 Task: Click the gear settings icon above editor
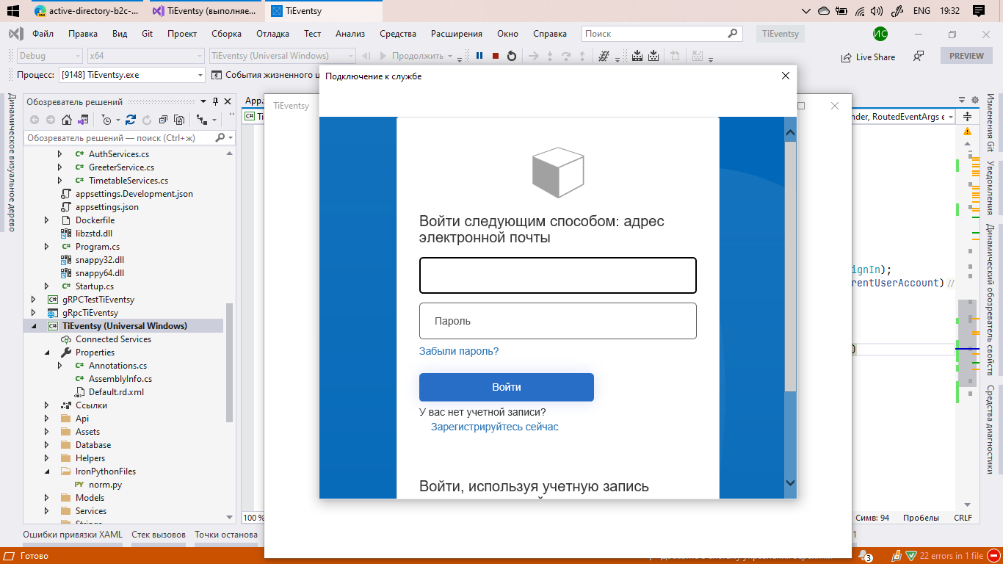(x=975, y=101)
